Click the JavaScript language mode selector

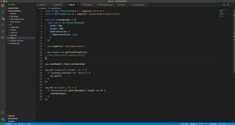[x=213, y=124]
